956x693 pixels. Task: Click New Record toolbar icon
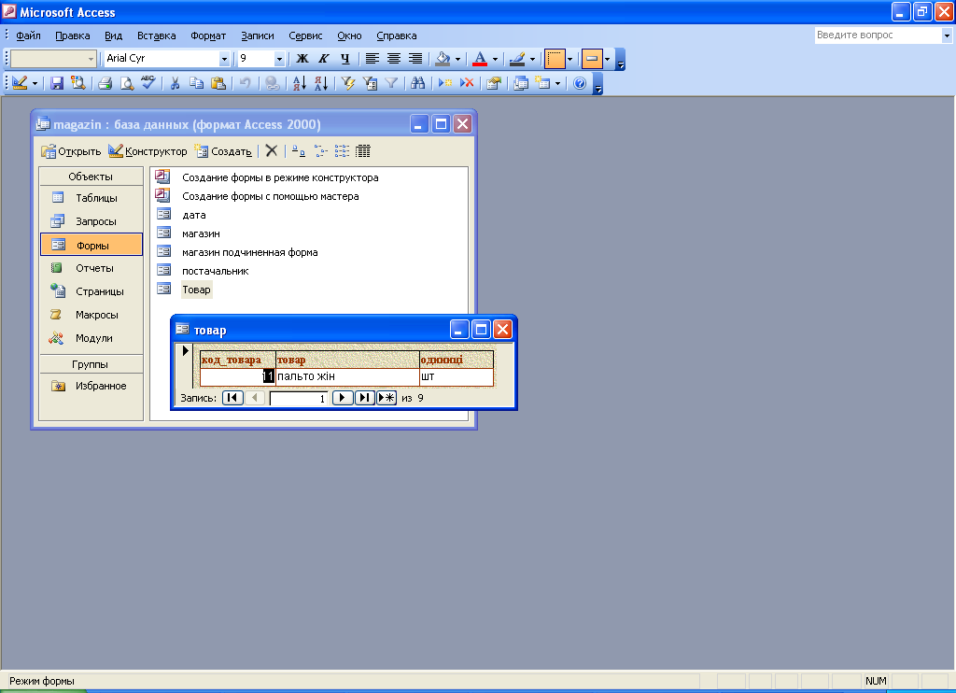[x=445, y=83]
